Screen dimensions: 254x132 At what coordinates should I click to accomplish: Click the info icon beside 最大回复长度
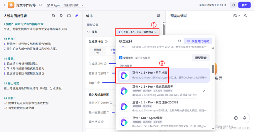[x=108, y=112]
